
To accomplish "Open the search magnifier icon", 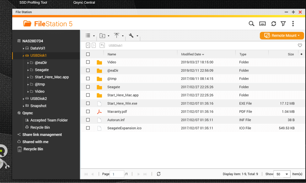I will (251, 24).
